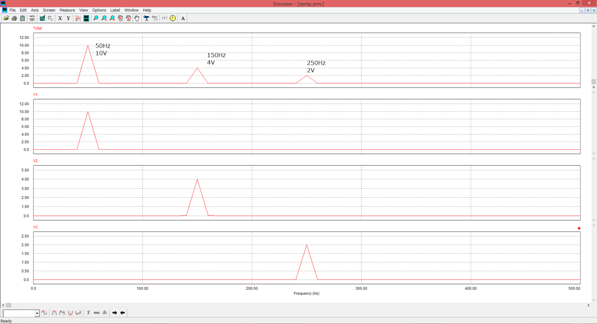
Task: Open the X axis settings button
Action: tap(60, 18)
